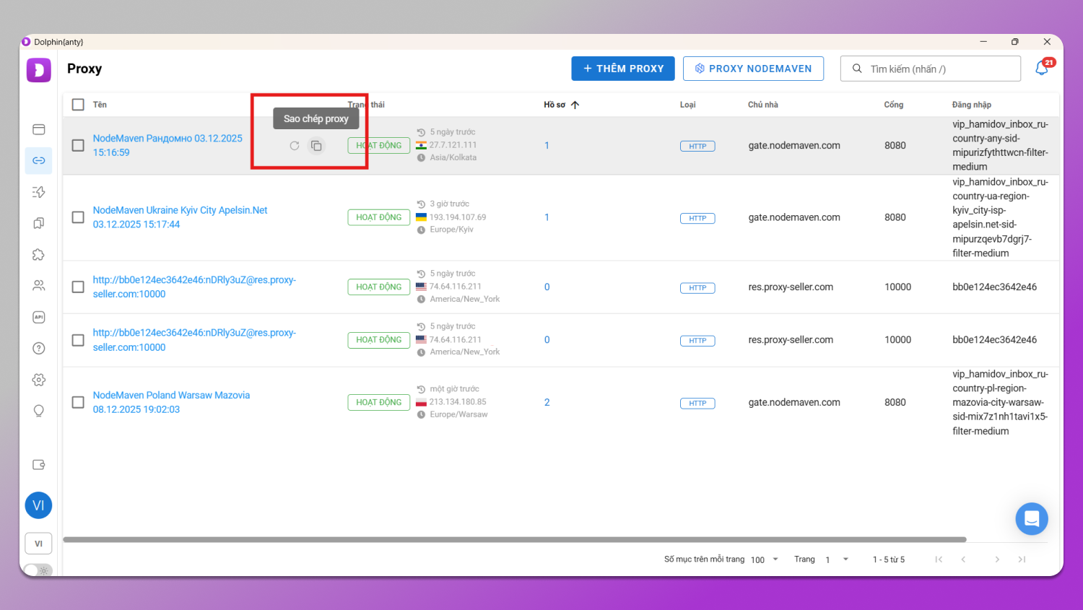Check the NodeMaven Poland Warsaw Mazovia checkbox
Viewport: 1083px width, 610px height.
tap(78, 402)
